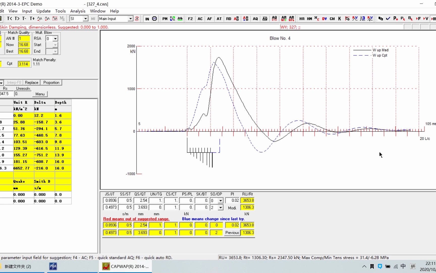Click the Interp-F8 button

(x=14, y=83)
